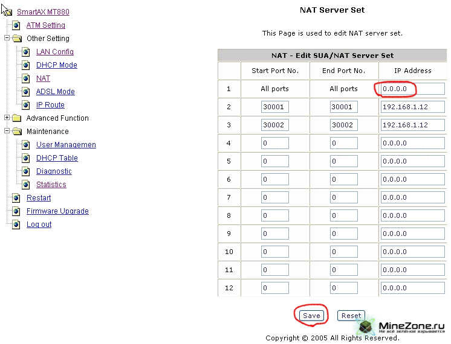Open the Diagnostic page
The image size is (451, 344).
pos(54,171)
